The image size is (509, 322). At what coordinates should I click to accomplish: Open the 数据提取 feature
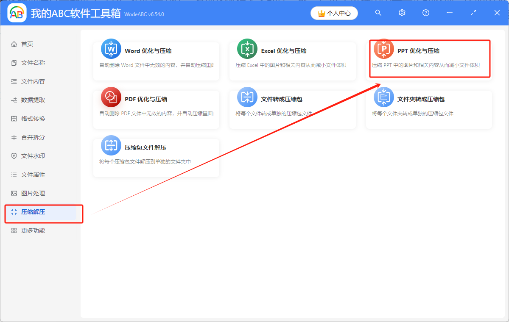click(28, 100)
